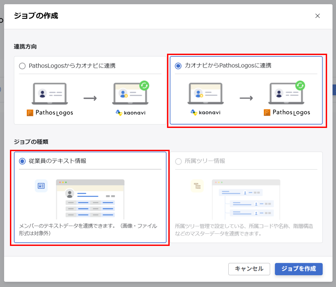Pick the 所属ツリー情報 radio option

click(178, 161)
